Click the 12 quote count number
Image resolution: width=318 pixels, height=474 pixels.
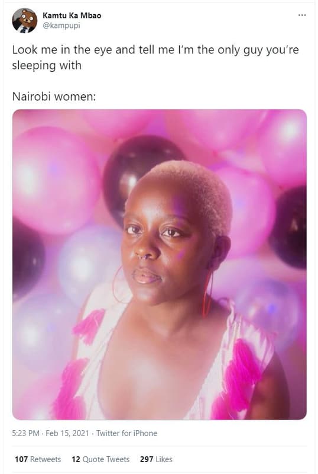click(x=76, y=459)
